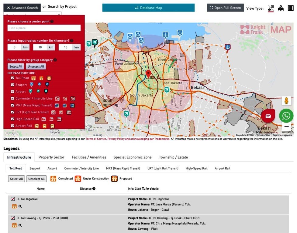Toggle the Airport Rail filter checkbox
The height and width of the screenshot is (233, 297).
pyautogui.click(x=12, y=126)
